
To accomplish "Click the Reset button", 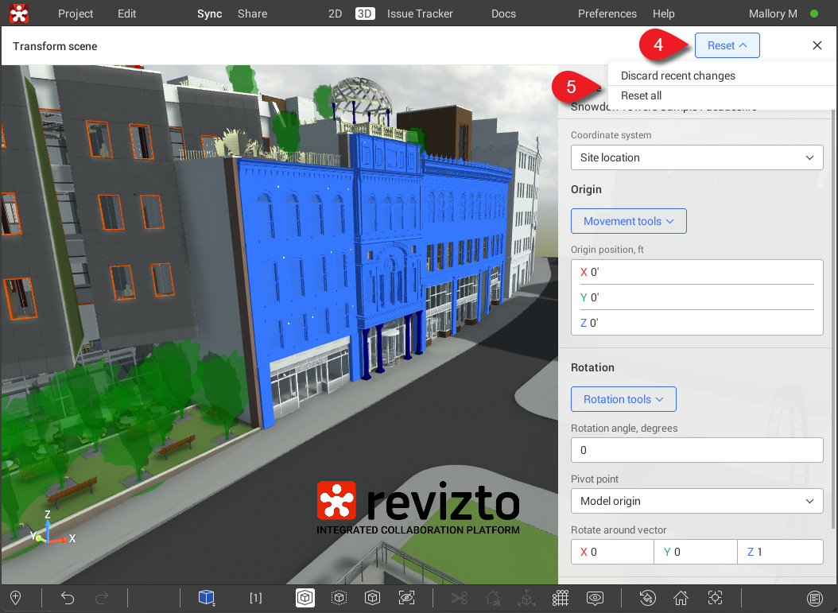I will (x=727, y=45).
